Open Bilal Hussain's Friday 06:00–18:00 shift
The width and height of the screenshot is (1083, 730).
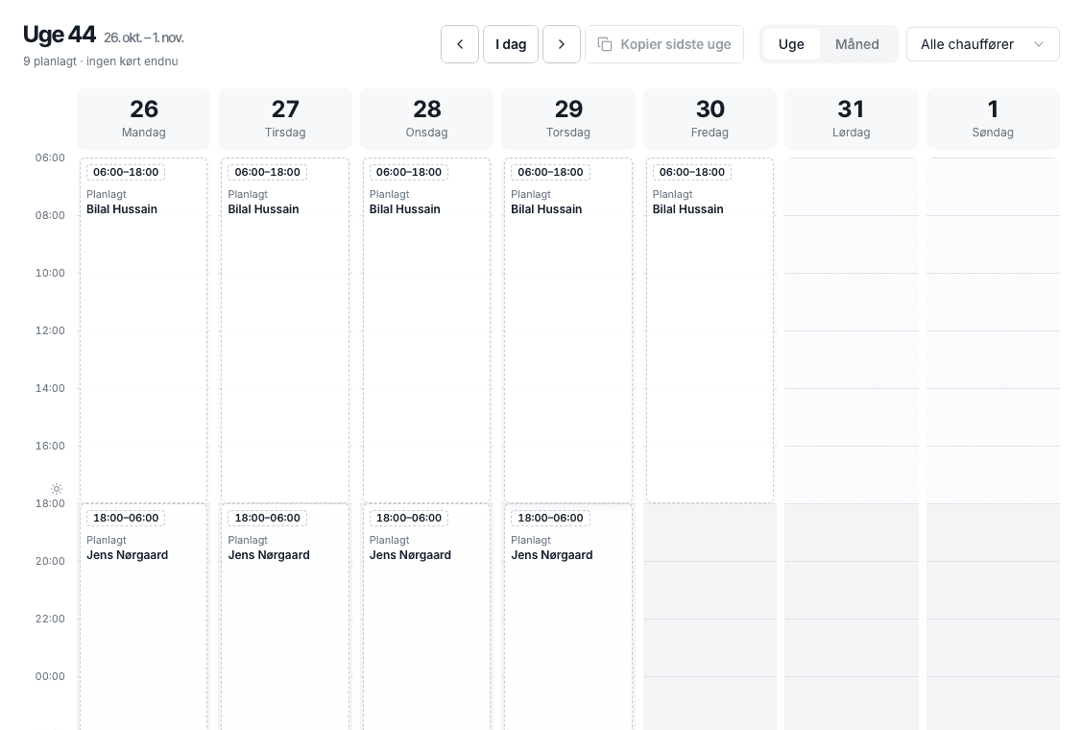coord(710,330)
